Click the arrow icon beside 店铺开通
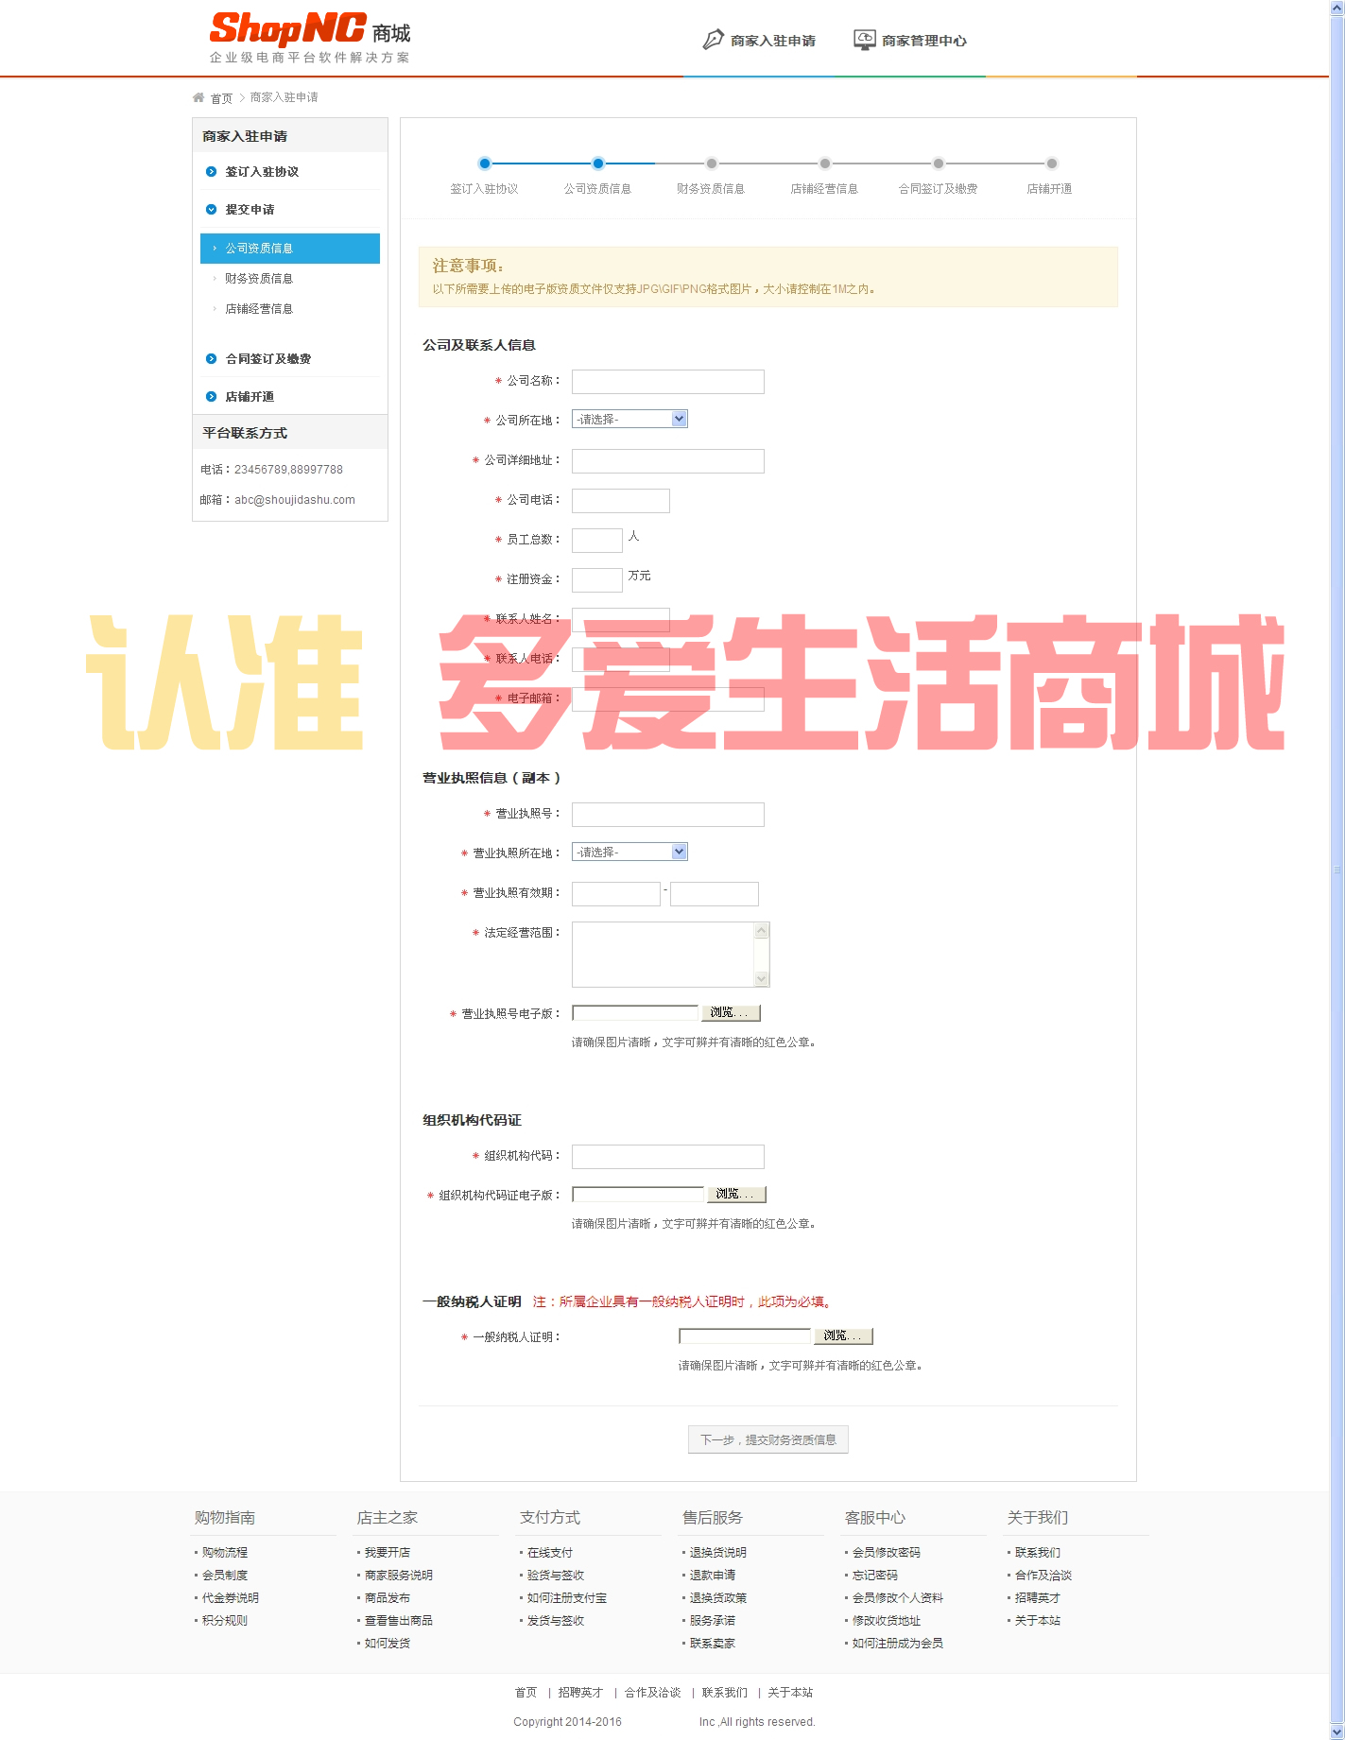Screen dimensions: 1345x1740 tap(211, 397)
